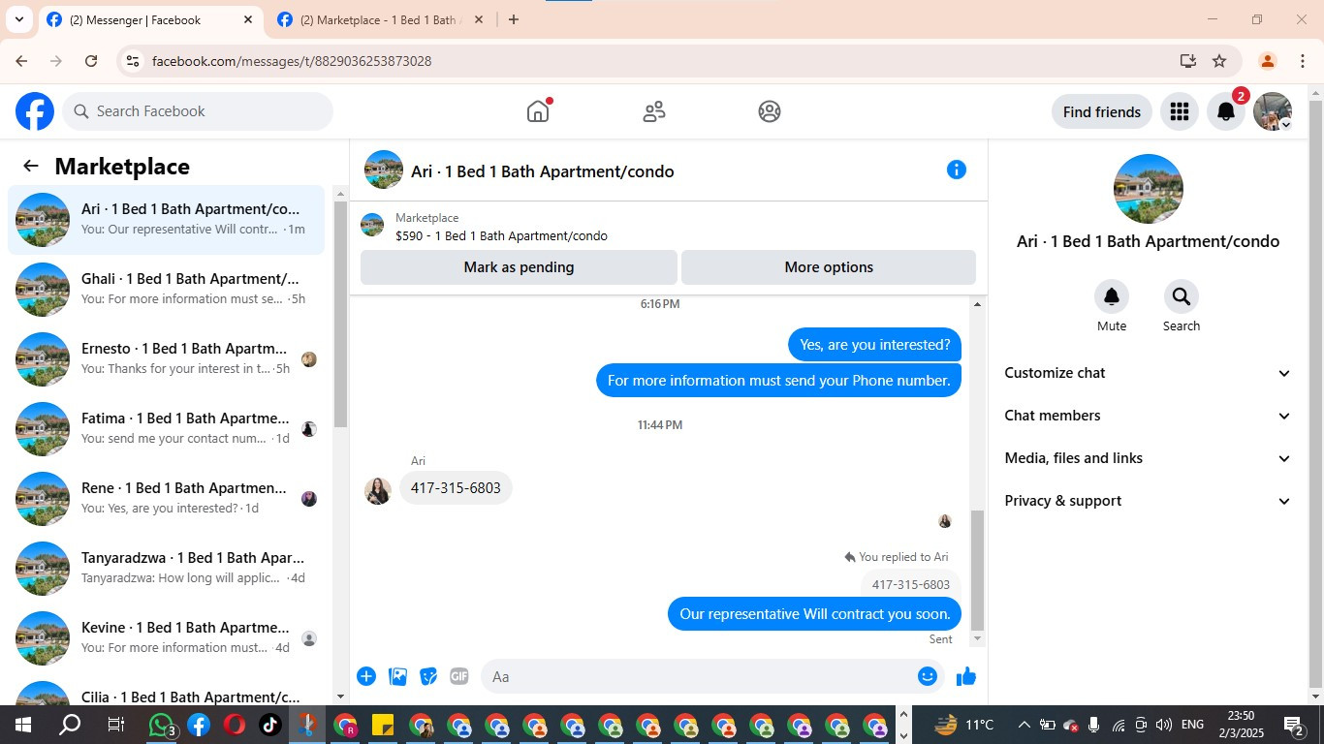
Task: Open the account menu from profile picture
Action: coord(1273,111)
